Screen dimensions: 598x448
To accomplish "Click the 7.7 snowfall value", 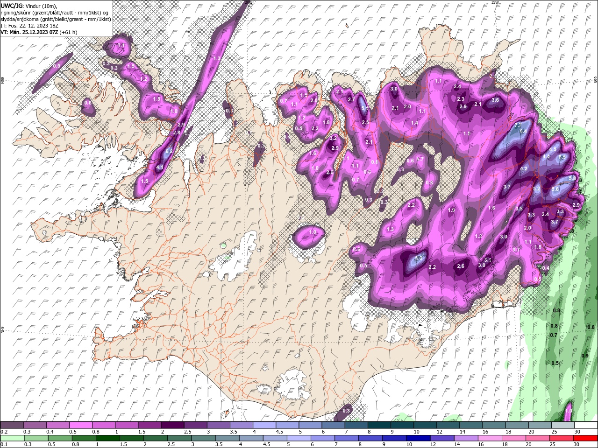I will [518, 126].
